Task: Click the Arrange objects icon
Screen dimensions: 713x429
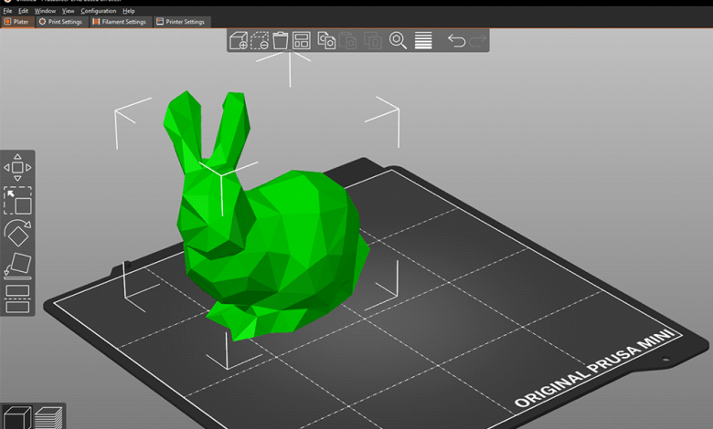Action: pos(302,40)
